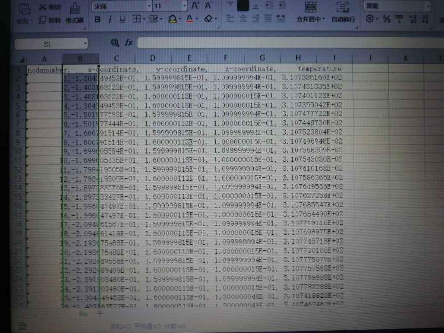Image resolution: width=444 pixels, height=333 pixels.
Task: Select column K header
Action: pyautogui.click(x=406, y=58)
